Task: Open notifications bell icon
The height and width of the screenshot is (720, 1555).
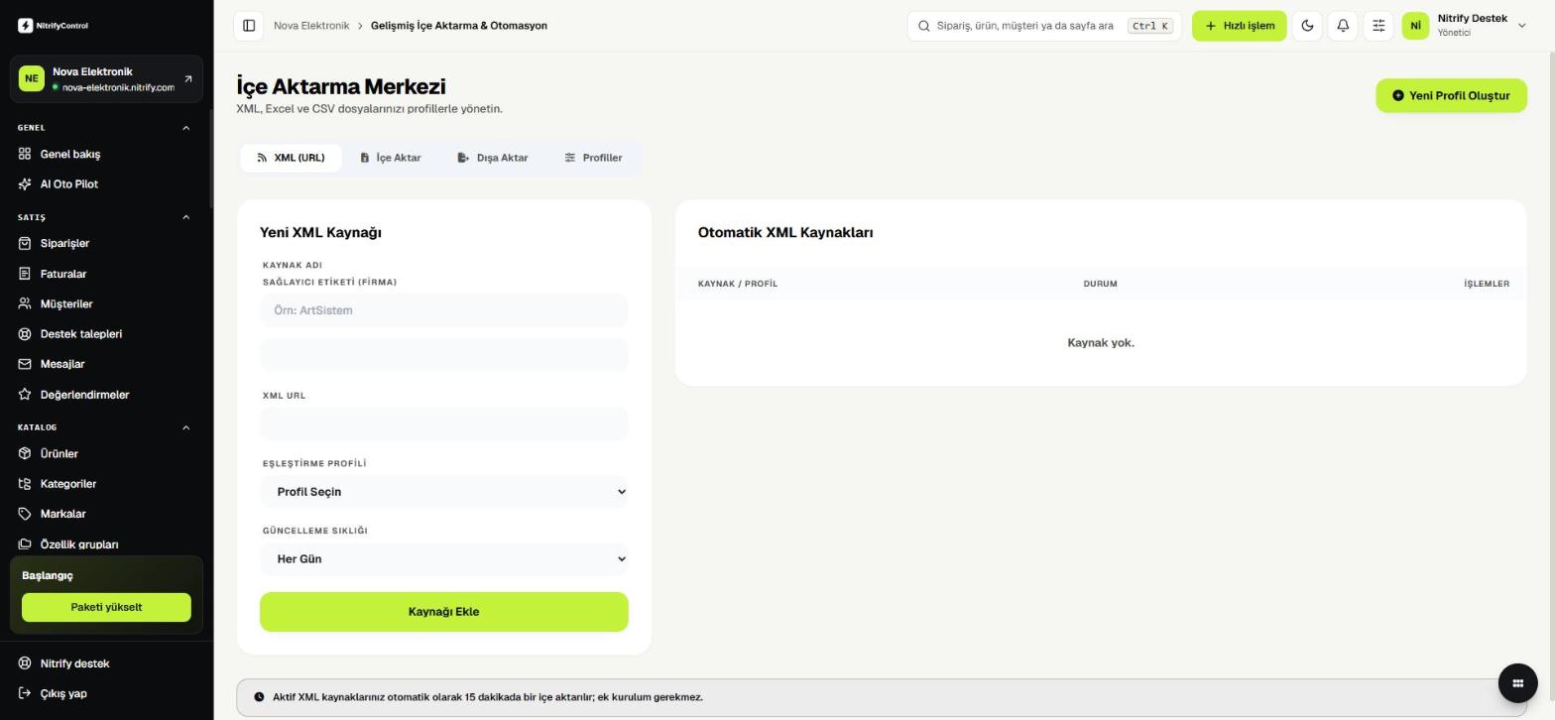Action: coord(1343,26)
